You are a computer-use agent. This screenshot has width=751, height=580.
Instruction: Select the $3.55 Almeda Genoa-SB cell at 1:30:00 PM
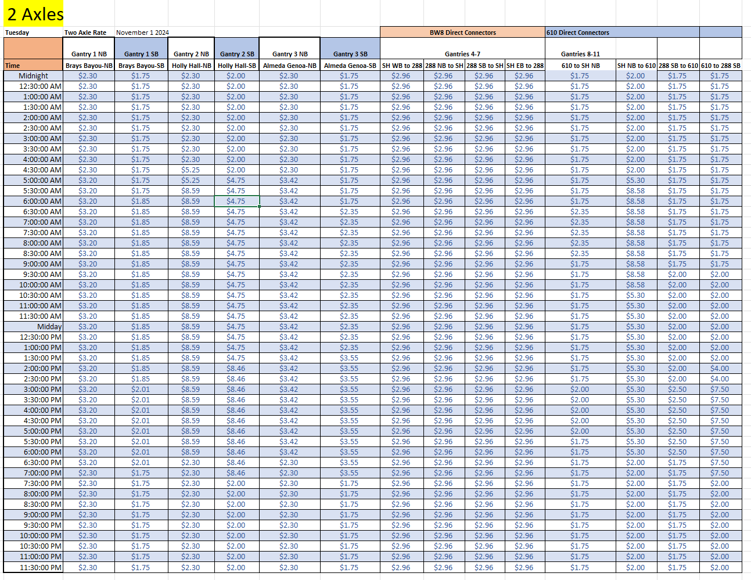(x=350, y=358)
